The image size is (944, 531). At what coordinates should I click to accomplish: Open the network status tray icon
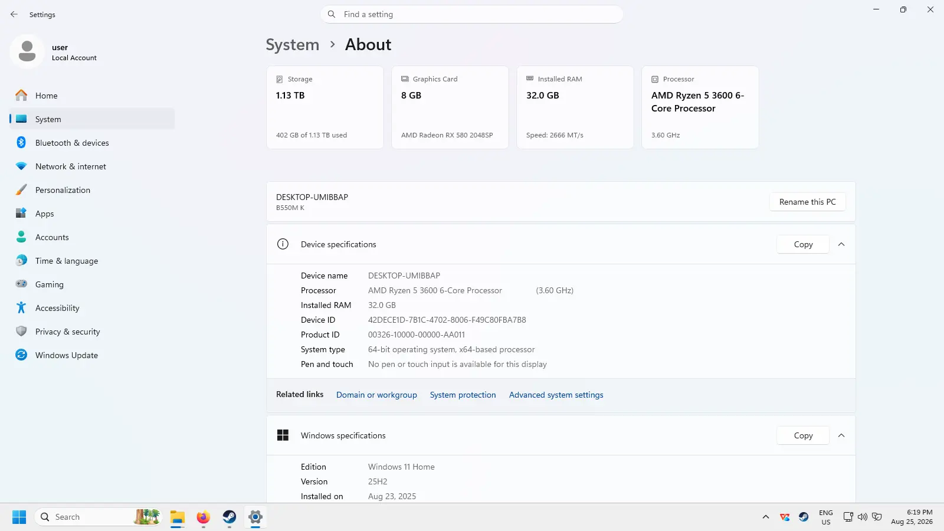[848, 517]
